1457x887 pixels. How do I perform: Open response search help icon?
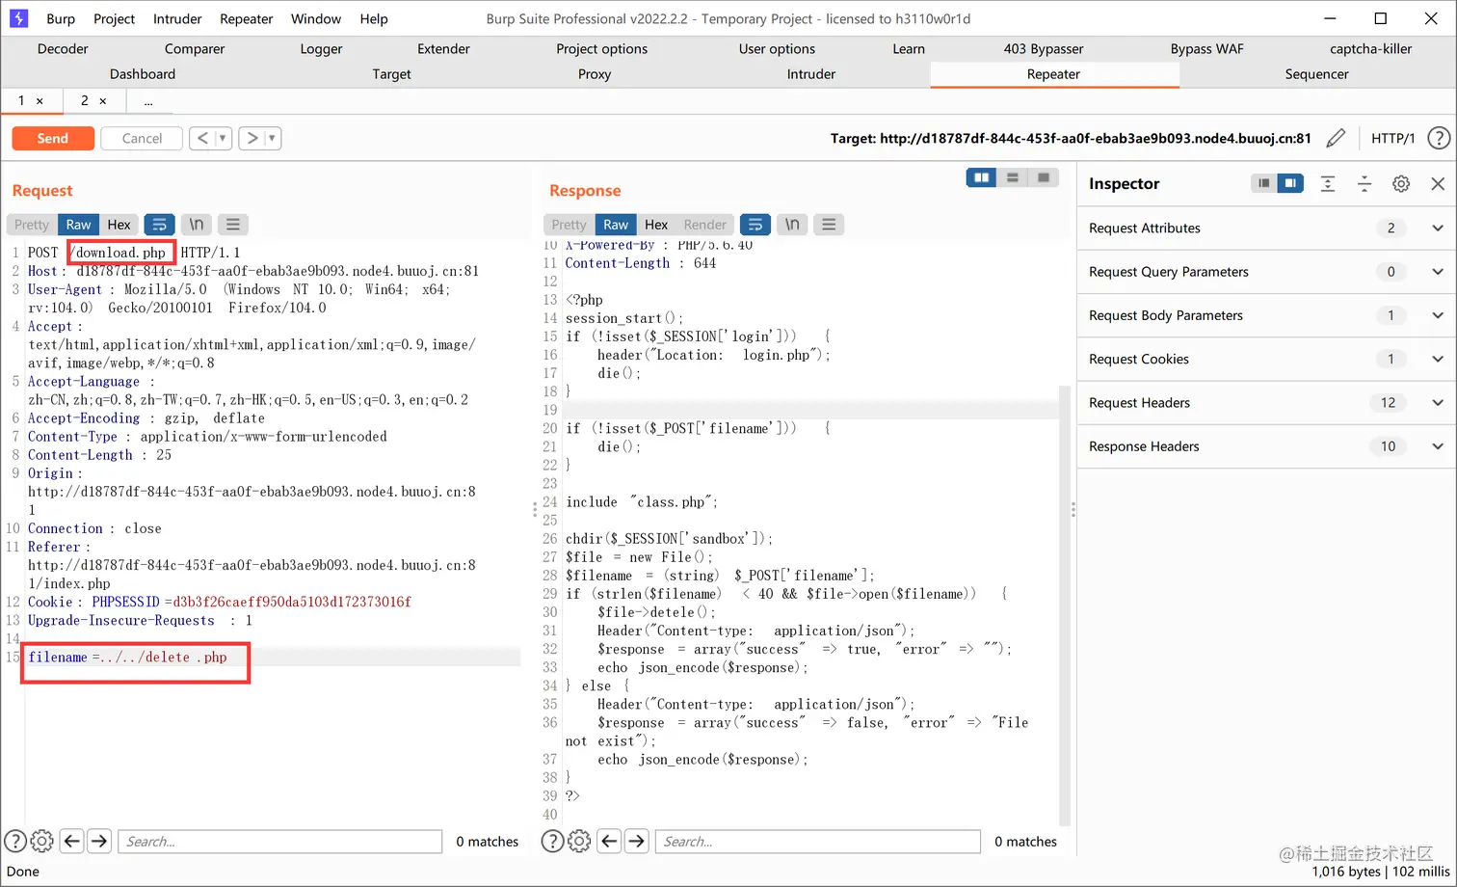click(552, 841)
